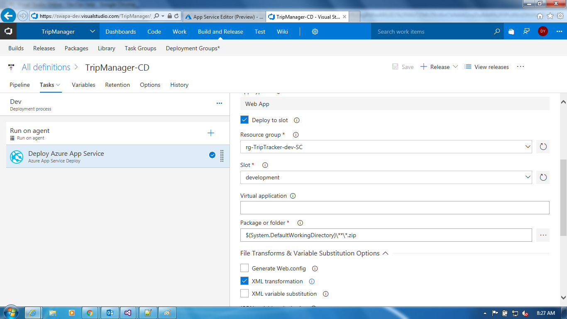The width and height of the screenshot is (567, 319).
Task: Show info for XML variable substitution
Action: (x=325, y=294)
